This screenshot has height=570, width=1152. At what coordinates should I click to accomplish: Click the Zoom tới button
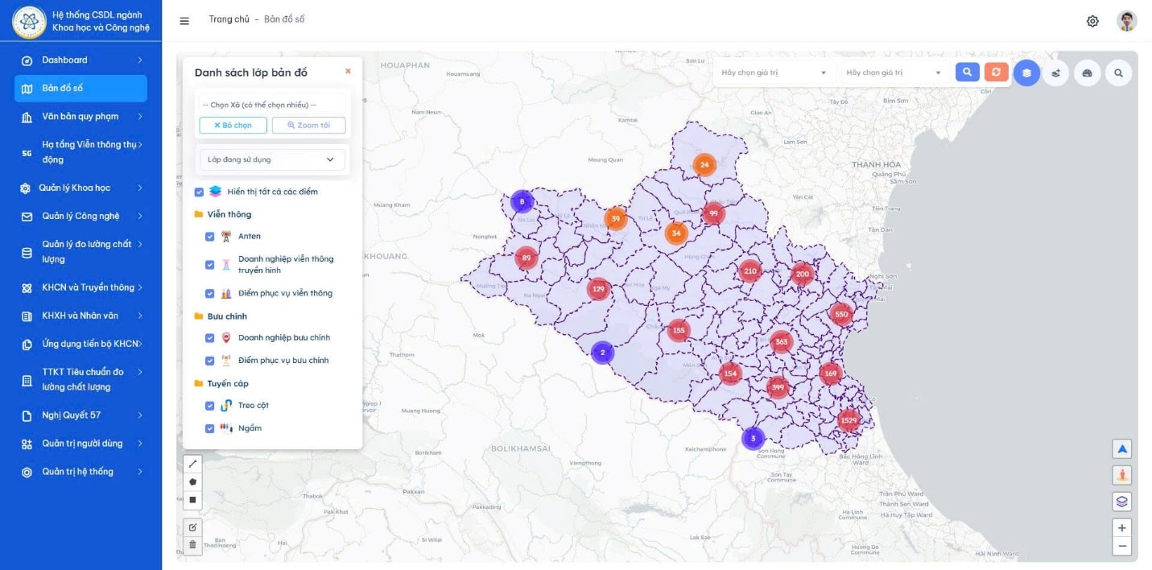tap(308, 126)
